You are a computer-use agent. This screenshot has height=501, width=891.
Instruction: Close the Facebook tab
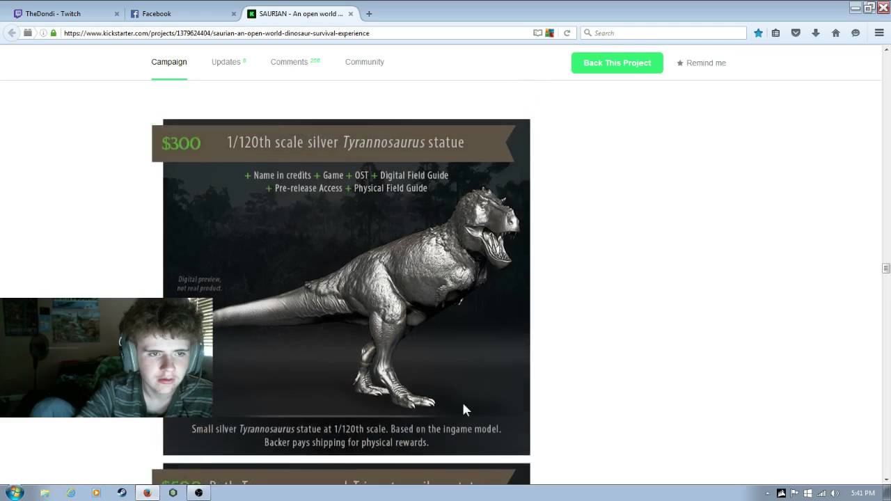pyautogui.click(x=234, y=13)
